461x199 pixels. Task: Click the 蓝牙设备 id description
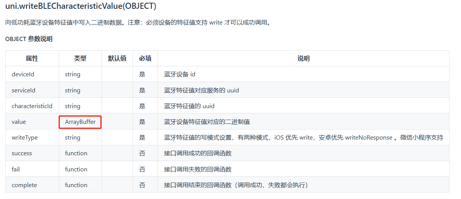(180, 74)
